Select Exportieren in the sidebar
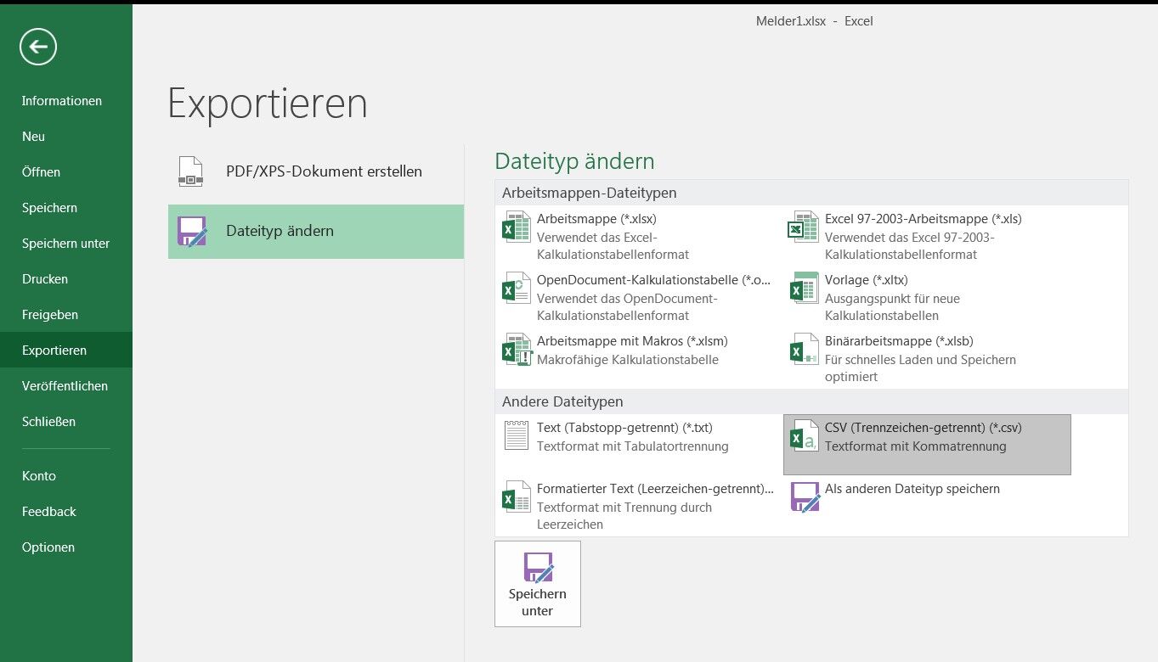Screen dimensions: 1158x662 [66, 351]
